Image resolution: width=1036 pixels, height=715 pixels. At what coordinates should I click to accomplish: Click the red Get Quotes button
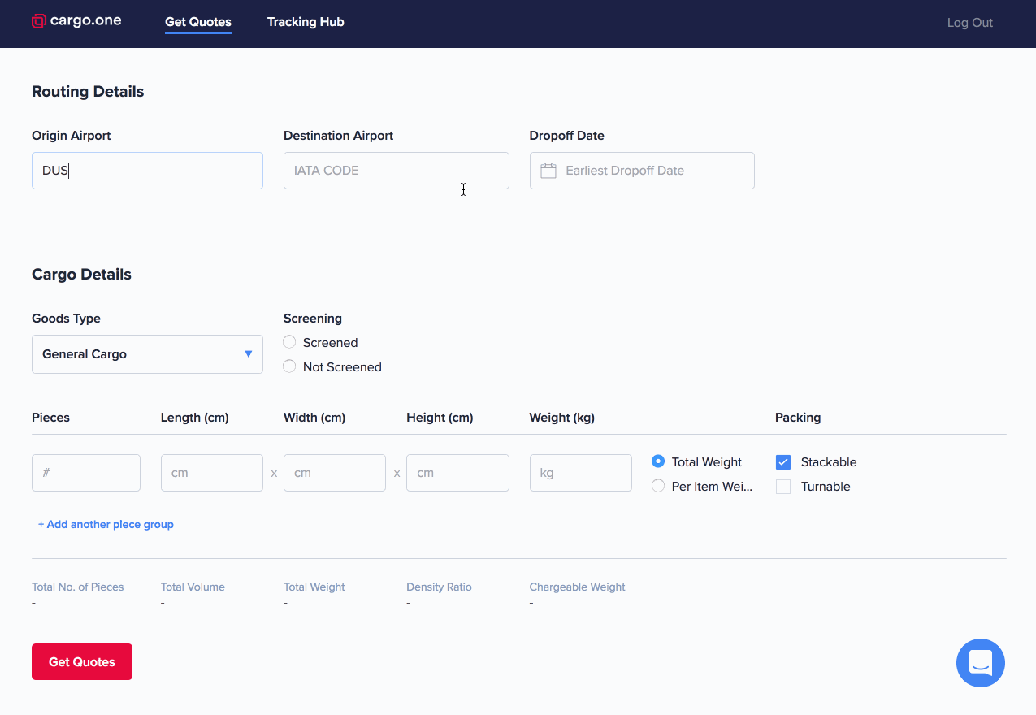click(x=82, y=662)
